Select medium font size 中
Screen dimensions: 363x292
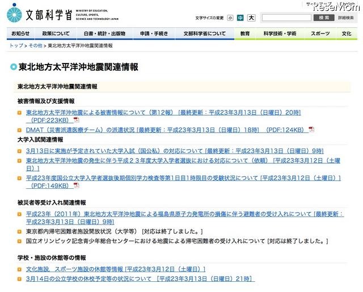point(240,18)
